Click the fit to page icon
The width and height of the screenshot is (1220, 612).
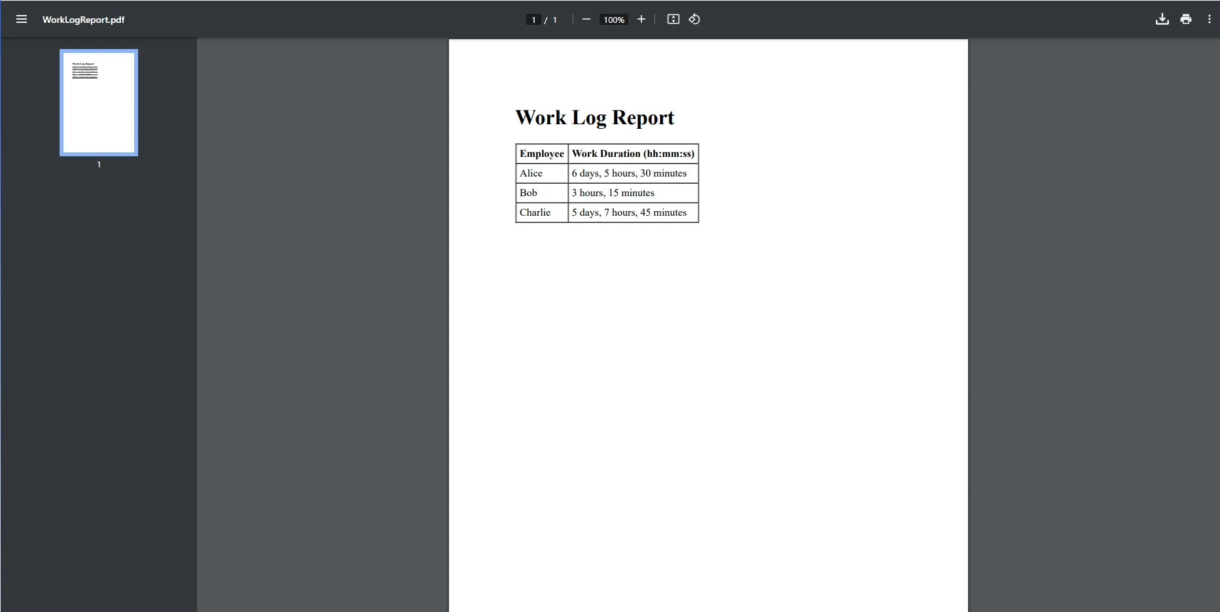click(673, 19)
